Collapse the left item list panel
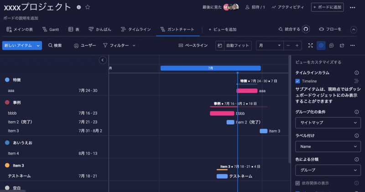Image resolution: width=365 pixels, height=192 pixels. (x=103, y=60)
